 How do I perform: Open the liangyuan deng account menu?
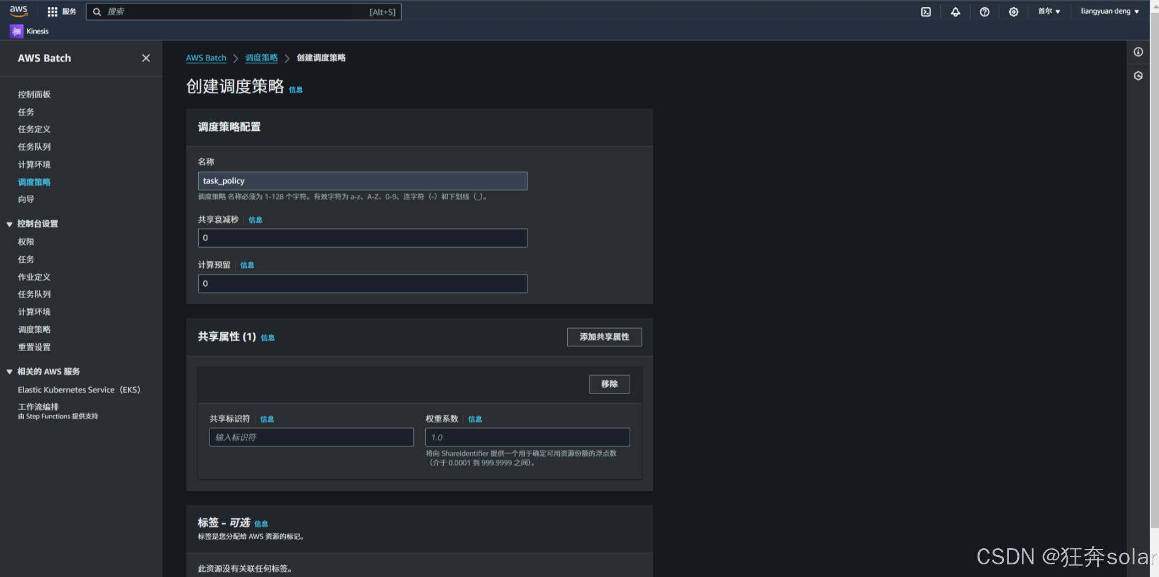coord(1110,11)
